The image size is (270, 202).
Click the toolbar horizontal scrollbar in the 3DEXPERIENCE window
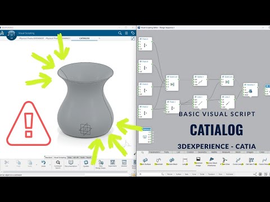(x=66, y=172)
